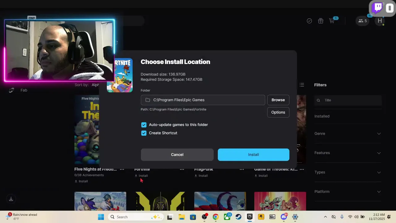Click the 0/38 Achievements text

click(x=89, y=175)
